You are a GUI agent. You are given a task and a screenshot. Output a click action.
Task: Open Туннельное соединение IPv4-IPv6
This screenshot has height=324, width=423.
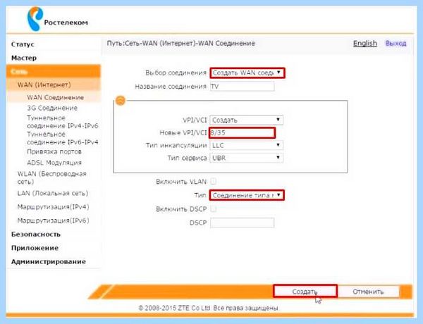pyautogui.click(x=62, y=122)
